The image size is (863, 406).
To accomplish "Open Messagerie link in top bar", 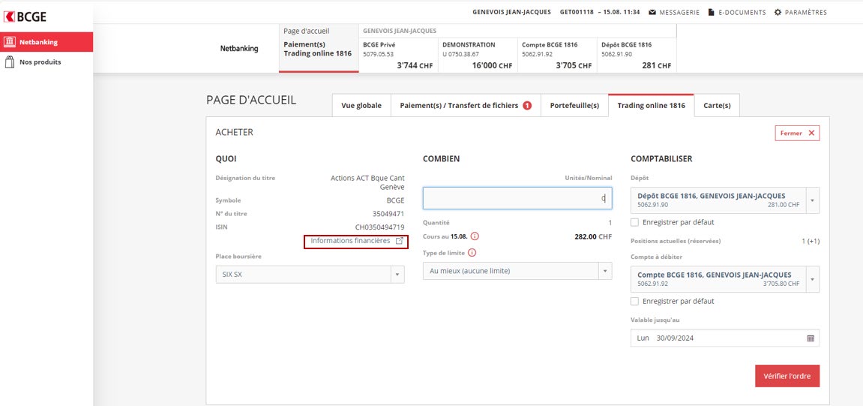I will 673,12.
